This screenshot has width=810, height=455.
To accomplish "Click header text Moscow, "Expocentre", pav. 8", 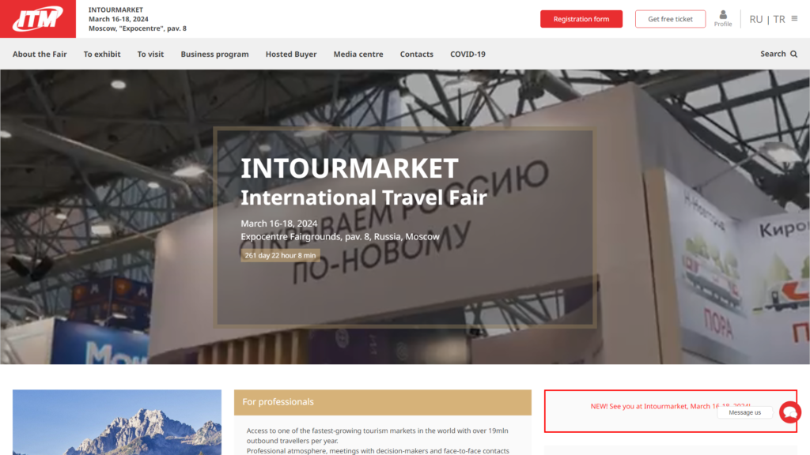I will pos(138,28).
